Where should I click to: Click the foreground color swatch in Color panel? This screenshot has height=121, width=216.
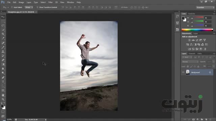183,18
